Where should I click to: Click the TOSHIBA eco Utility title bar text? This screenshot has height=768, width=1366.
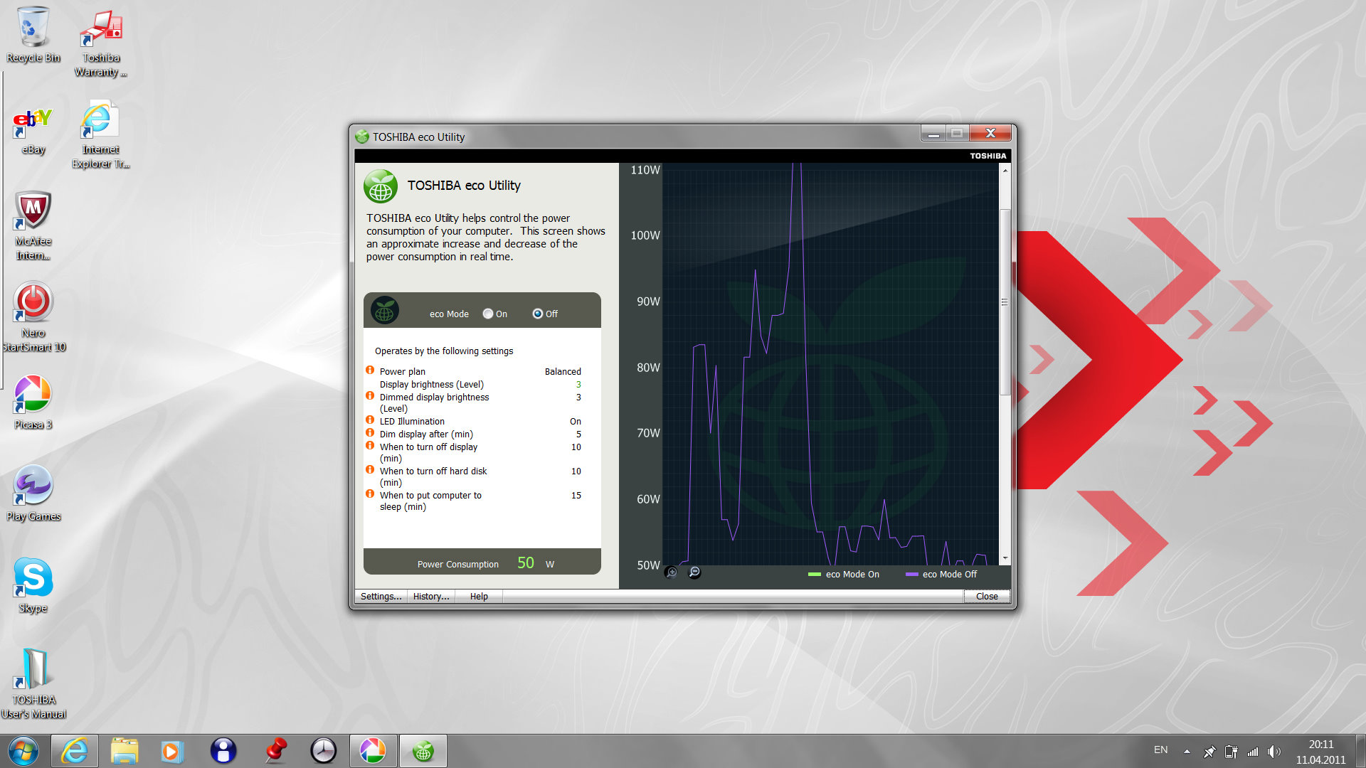point(418,137)
